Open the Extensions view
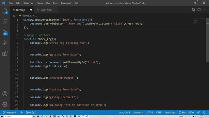This screenshot has height=118, width=209. click(5, 53)
